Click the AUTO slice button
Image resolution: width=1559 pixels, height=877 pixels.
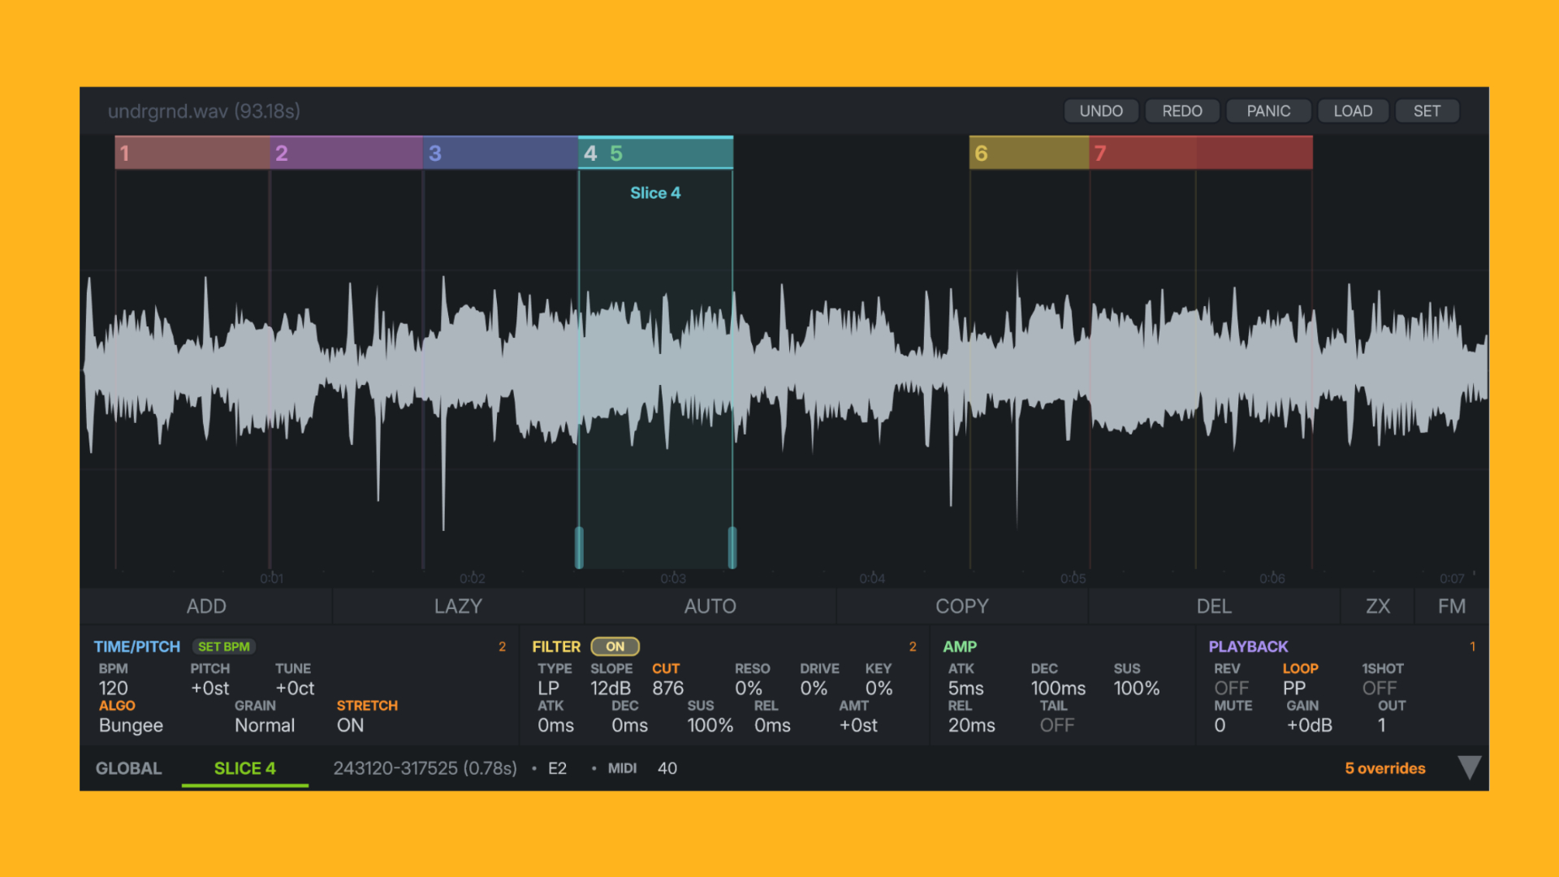pos(710,607)
